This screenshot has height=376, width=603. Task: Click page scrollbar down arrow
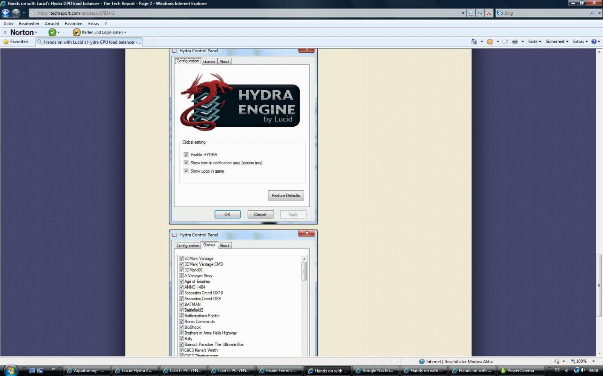tap(599, 353)
